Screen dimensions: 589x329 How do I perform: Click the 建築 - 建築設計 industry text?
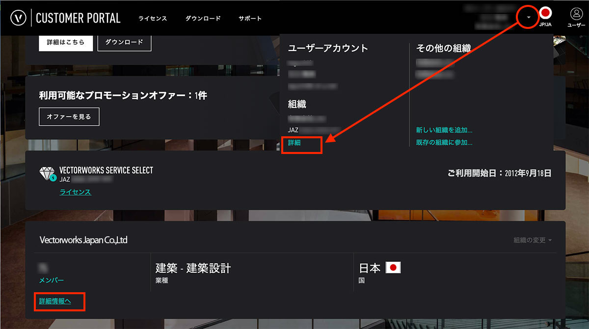pos(193,268)
